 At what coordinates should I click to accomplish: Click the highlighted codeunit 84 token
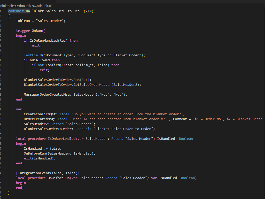click(x=18, y=11)
